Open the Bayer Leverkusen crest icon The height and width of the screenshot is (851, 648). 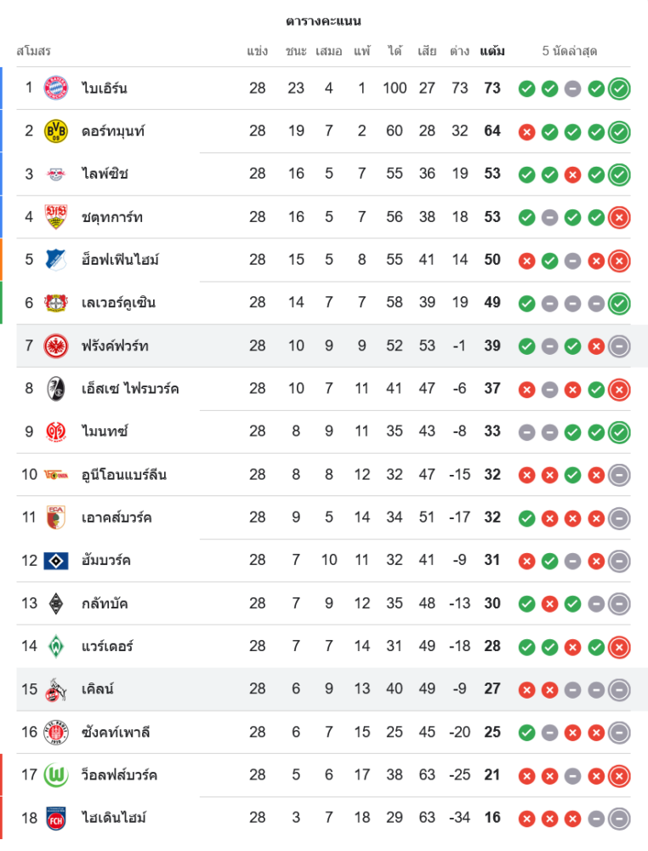(x=55, y=302)
